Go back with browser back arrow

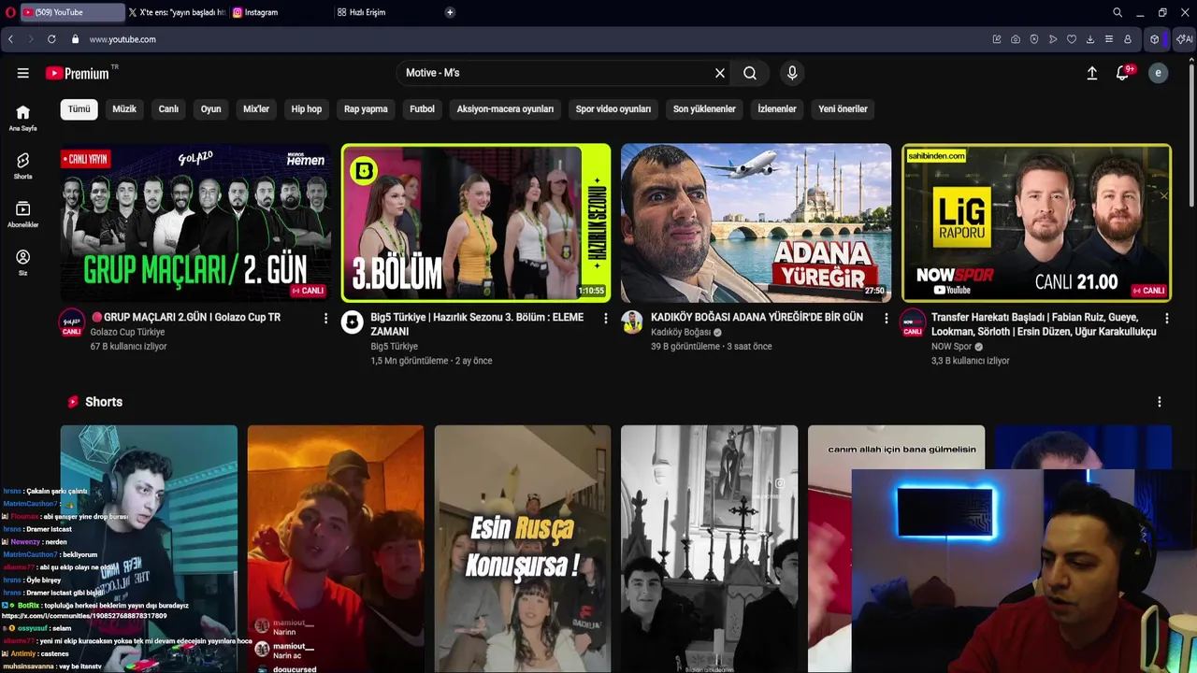point(10,39)
